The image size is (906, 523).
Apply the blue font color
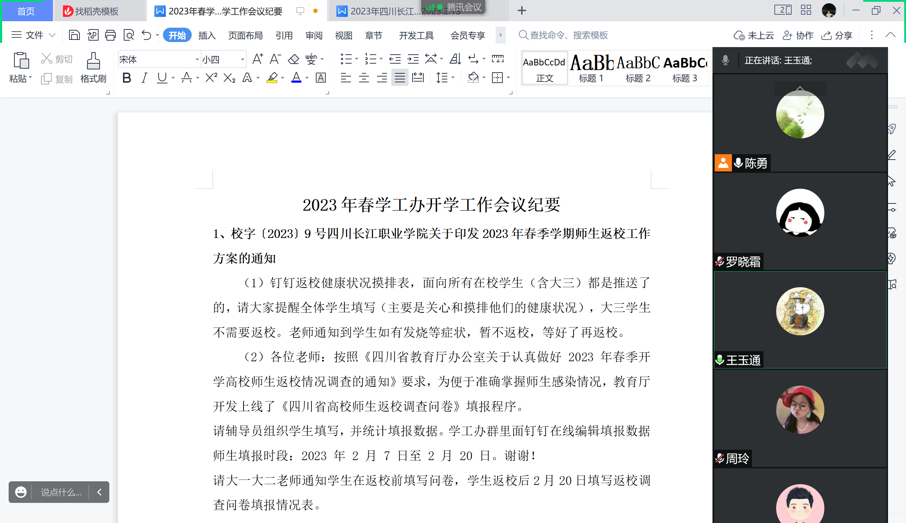tap(296, 78)
